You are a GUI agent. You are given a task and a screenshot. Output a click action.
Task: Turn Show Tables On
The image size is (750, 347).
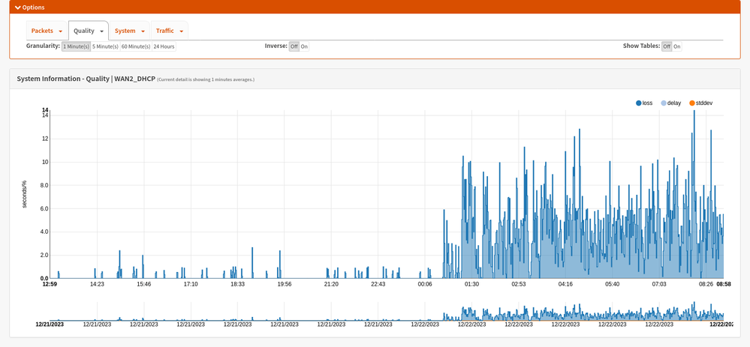[677, 46]
